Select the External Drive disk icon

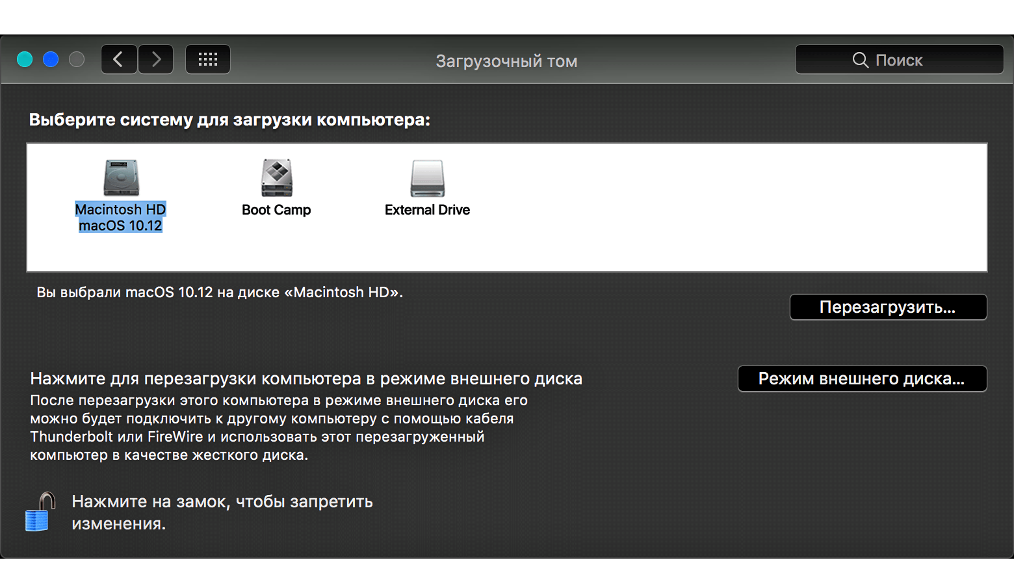[x=427, y=178]
